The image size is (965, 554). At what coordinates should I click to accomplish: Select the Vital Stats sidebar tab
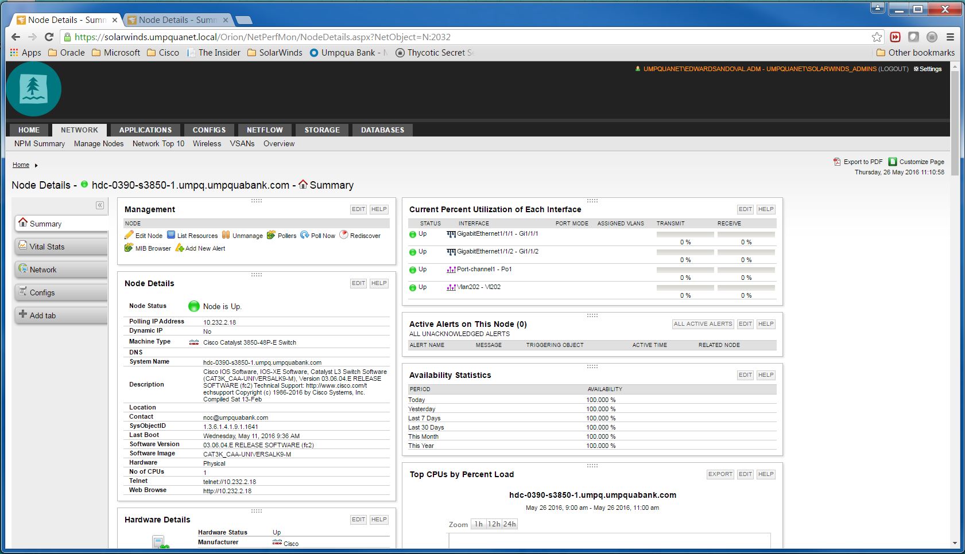(x=61, y=247)
